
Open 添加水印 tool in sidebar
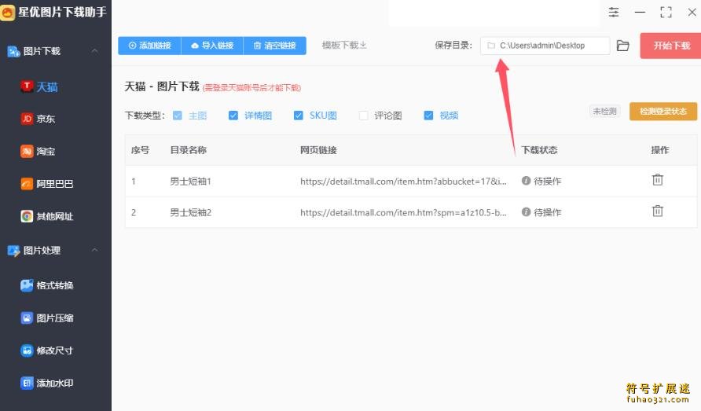(x=54, y=383)
